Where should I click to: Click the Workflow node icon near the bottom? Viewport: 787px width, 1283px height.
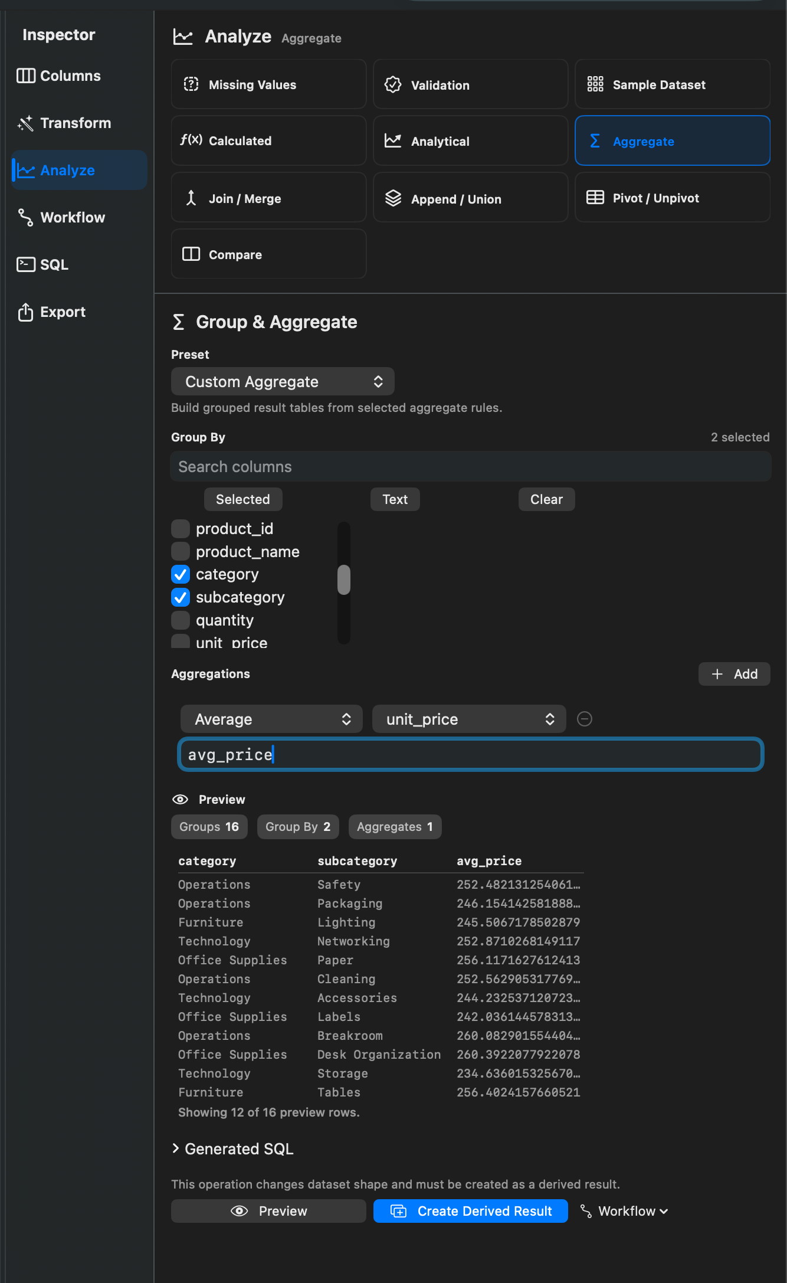[586, 1211]
